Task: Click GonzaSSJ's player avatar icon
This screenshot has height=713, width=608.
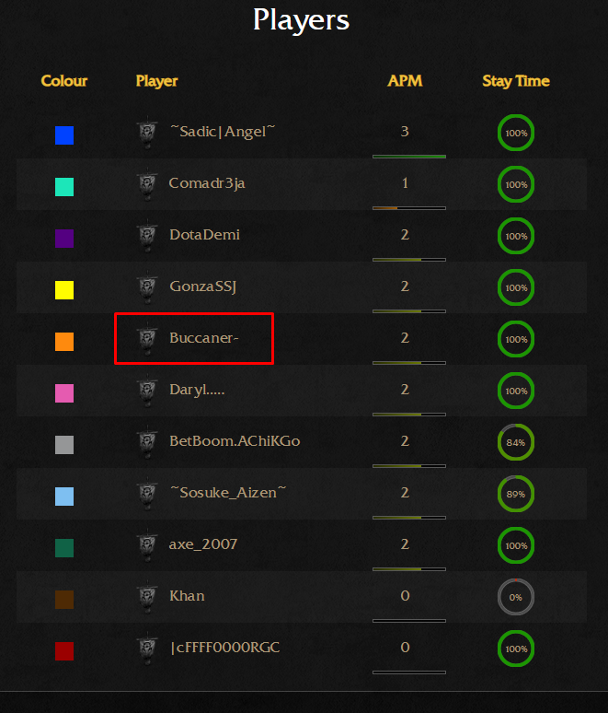Action: coord(147,287)
